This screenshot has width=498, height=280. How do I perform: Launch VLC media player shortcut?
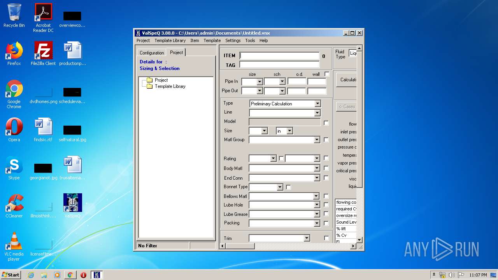point(14,247)
